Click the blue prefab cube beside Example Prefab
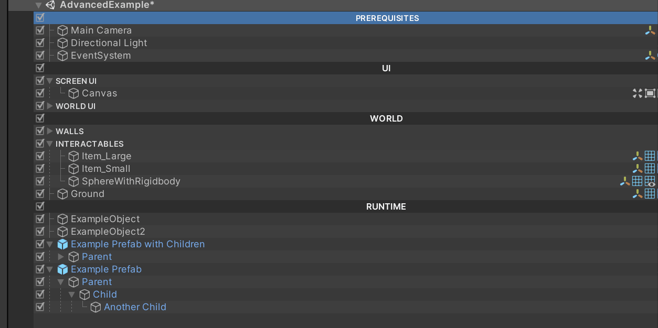 tap(62, 269)
